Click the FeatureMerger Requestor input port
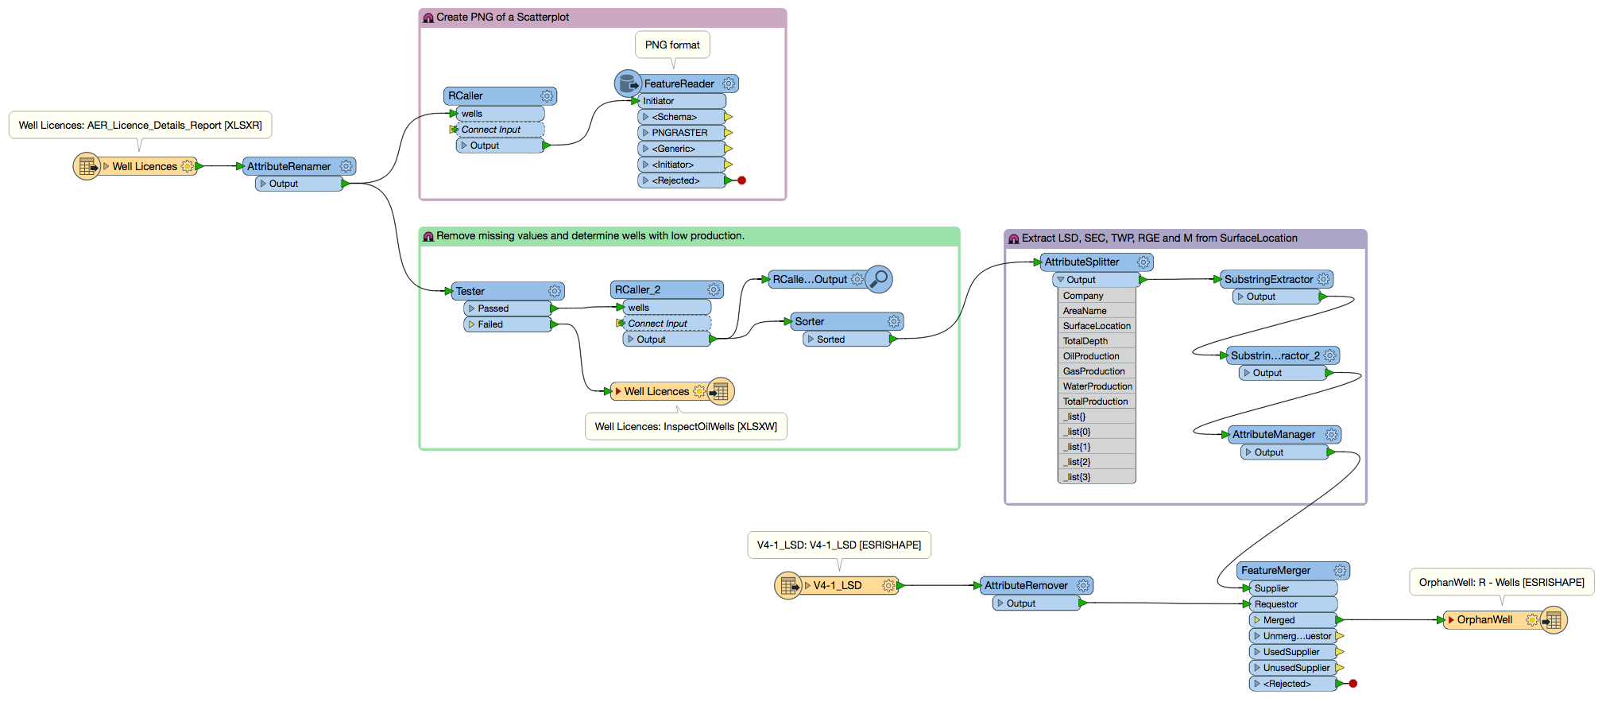This screenshot has width=1602, height=706. click(x=1247, y=604)
